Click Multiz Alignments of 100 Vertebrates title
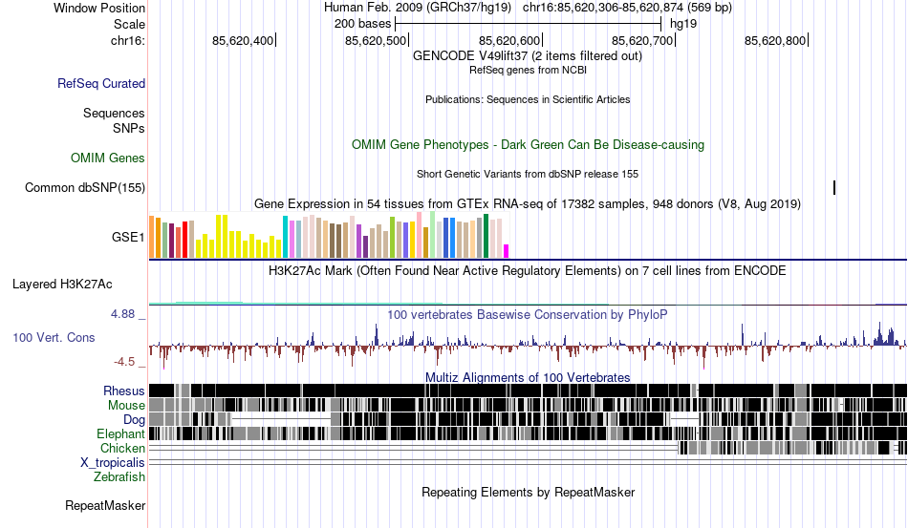The image size is (908, 528). click(528, 378)
